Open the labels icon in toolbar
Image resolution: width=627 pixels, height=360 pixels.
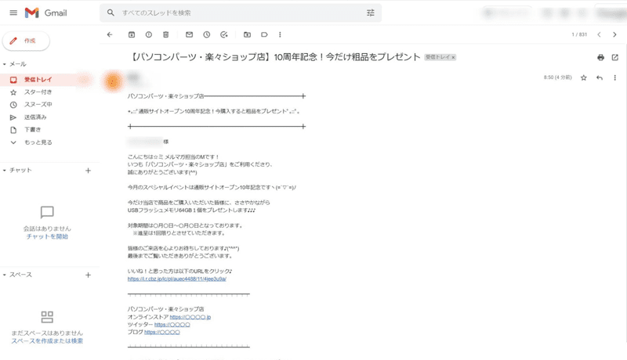tap(264, 34)
